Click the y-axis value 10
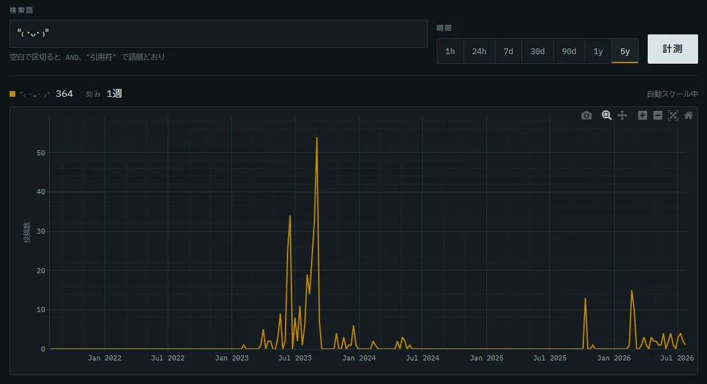This screenshot has width=707, height=384. tap(41, 309)
